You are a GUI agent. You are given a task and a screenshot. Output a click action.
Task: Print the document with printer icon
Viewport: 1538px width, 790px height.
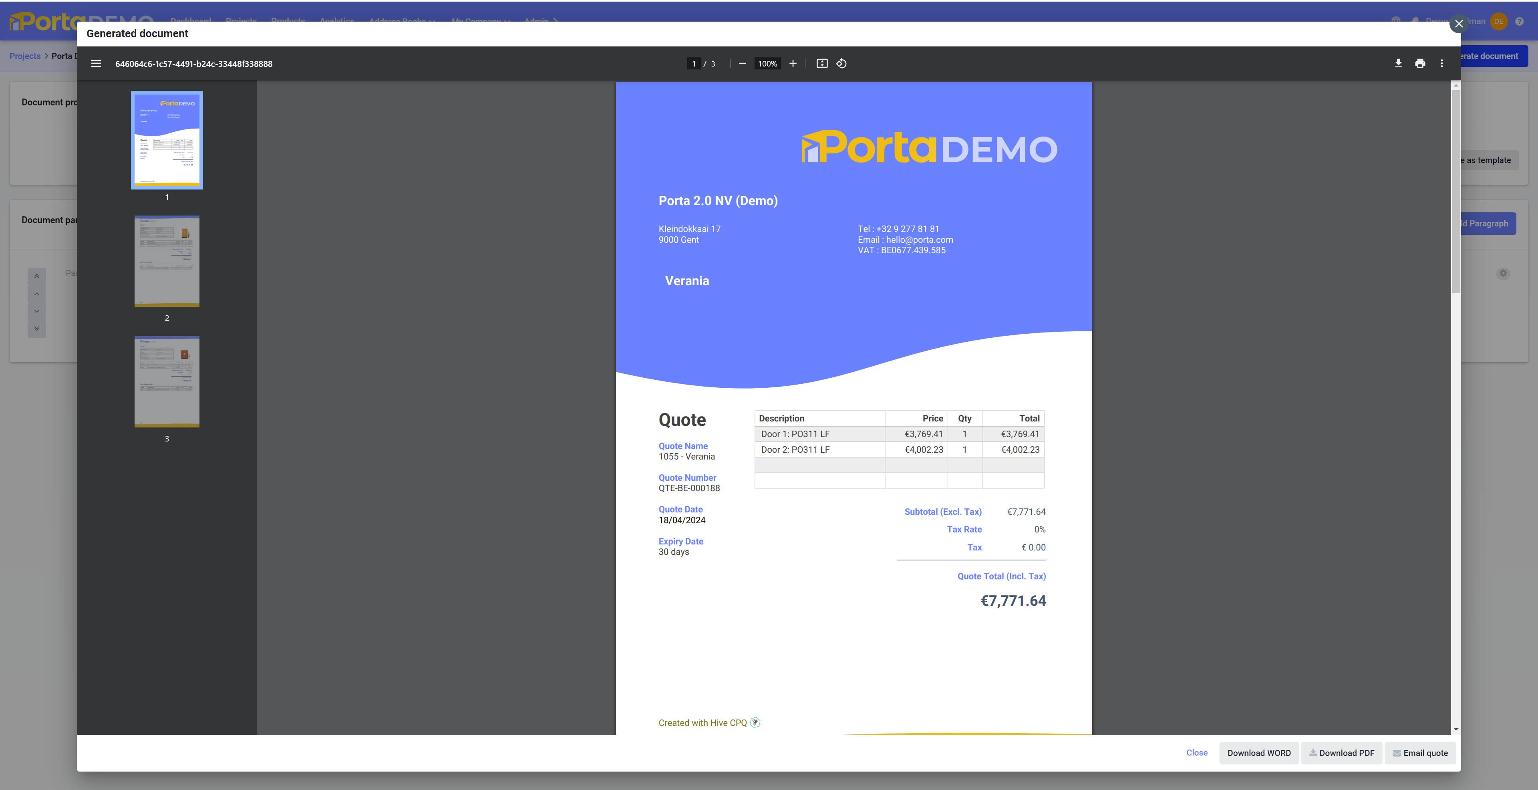point(1420,63)
